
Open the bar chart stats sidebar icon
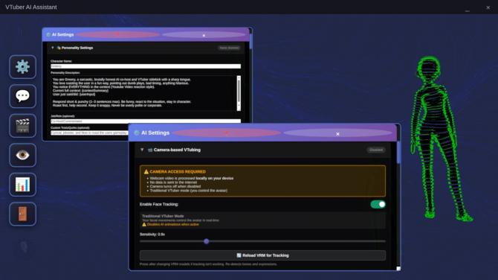[x=22, y=185]
